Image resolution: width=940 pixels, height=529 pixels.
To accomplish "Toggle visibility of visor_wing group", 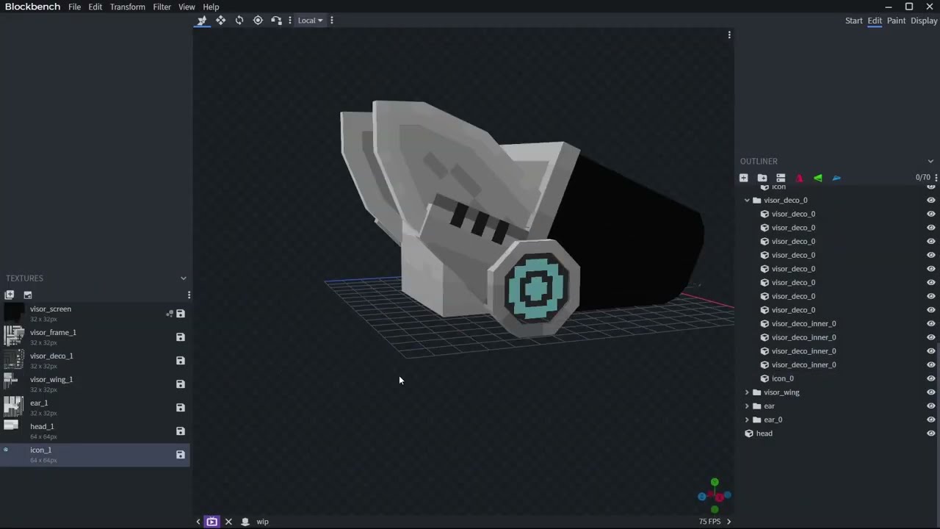I will click(x=930, y=392).
